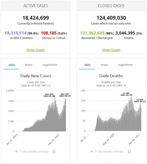This screenshot has height=164, width=147.
Task: Click the 7-day moving average legend marker under Daily Deaths
Action: click(x=92, y=151)
